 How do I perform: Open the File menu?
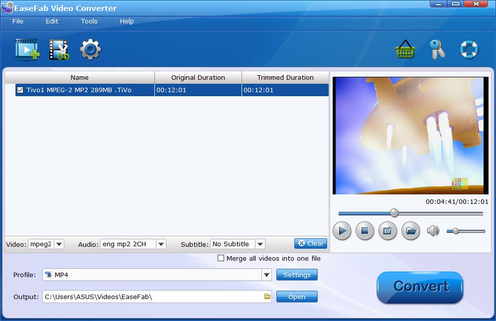point(18,21)
